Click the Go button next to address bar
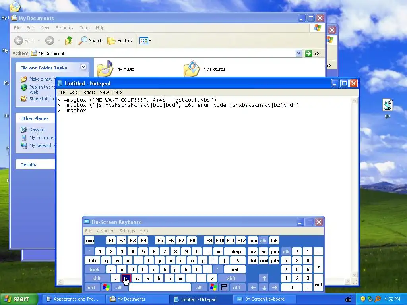 pos(312,53)
